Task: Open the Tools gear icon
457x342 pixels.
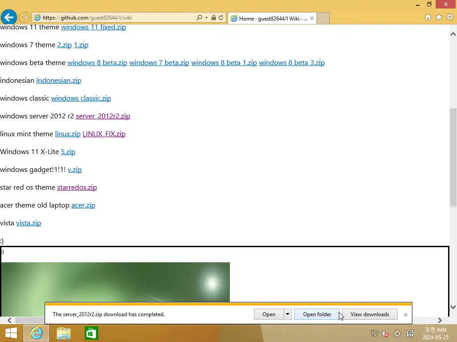Action: 450,17
